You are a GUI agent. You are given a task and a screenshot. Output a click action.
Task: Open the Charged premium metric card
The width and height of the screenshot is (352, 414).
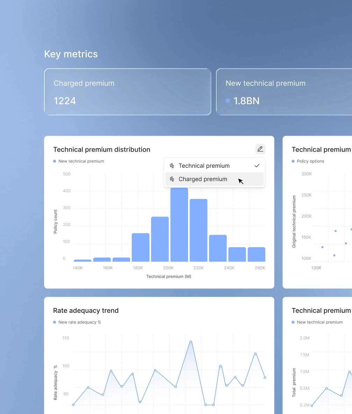(128, 92)
